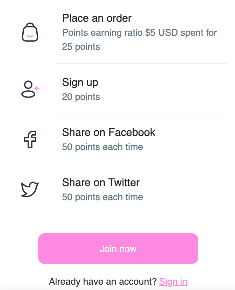235x290 pixels.
Task: Click the shopping bag icon
Action: pos(30,32)
